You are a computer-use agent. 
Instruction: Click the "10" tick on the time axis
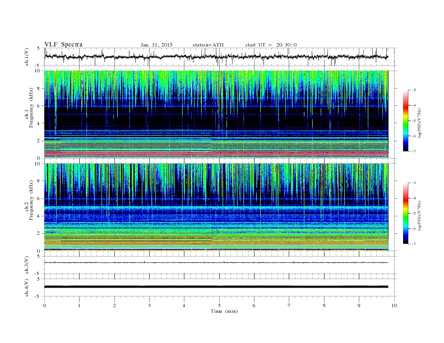point(394,305)
